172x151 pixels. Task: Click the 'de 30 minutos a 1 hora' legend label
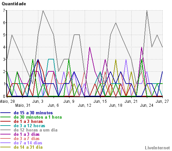click(x=38, y=117)
